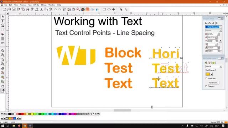Click the orange Block text object

(123, 53)
